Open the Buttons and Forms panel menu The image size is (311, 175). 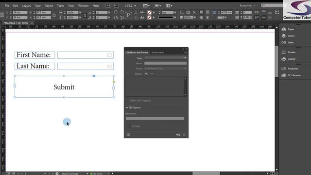tap(185, 52)
